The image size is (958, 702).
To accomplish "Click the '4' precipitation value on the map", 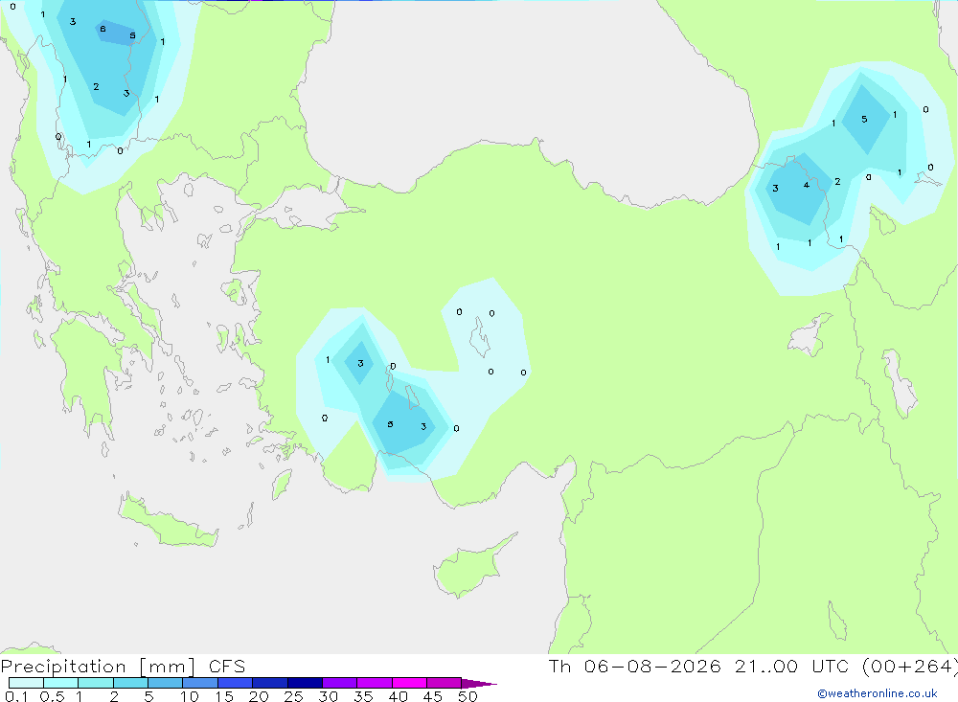I will point(807,185).
